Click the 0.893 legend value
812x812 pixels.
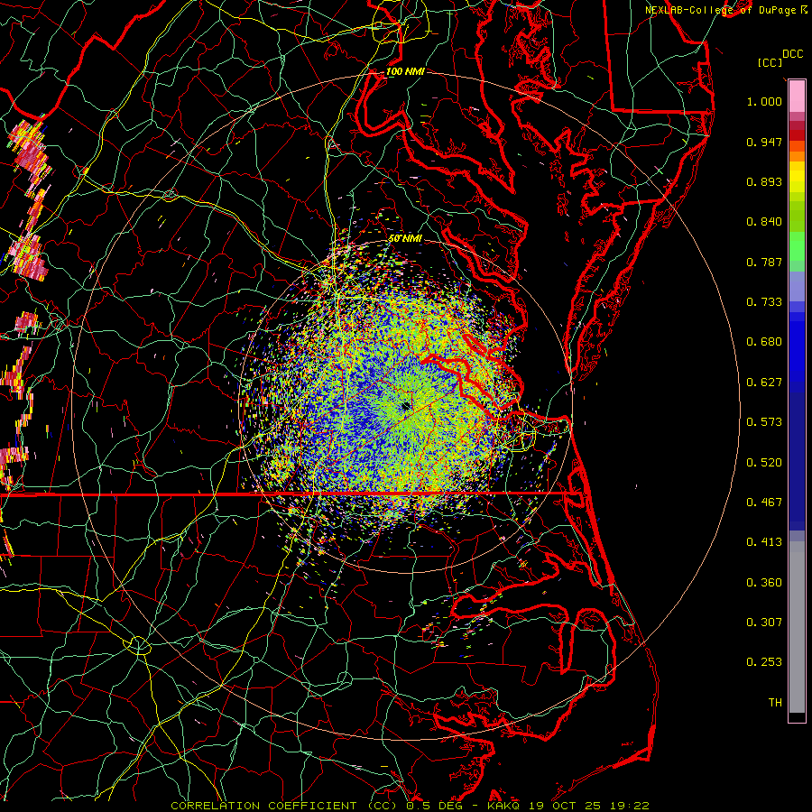[764, 181]
